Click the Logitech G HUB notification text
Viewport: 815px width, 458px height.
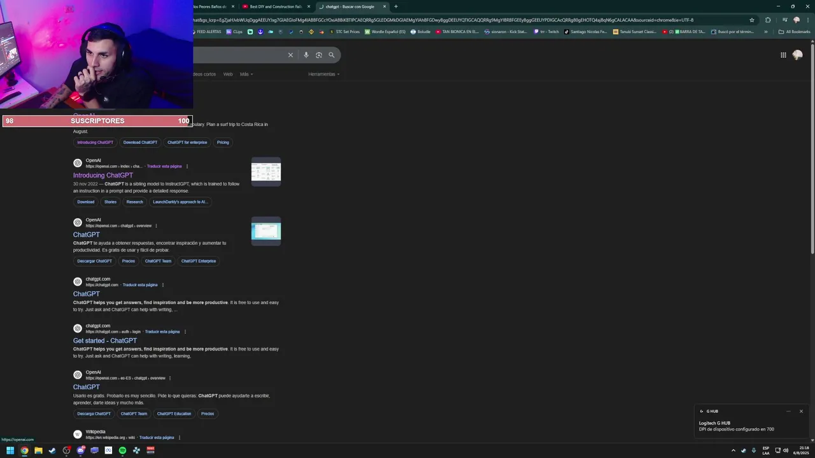pos(714,424)
